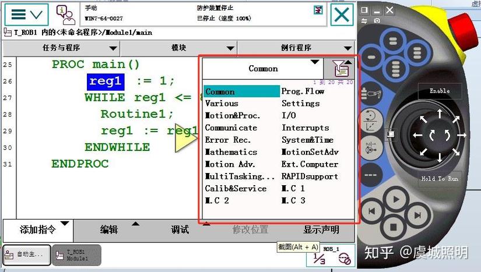Select the System&Time category
The width and height of the screenshot is (481, 272).
click(307, 140)
